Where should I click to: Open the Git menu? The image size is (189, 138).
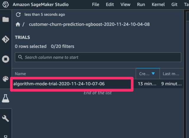(174, 4)
